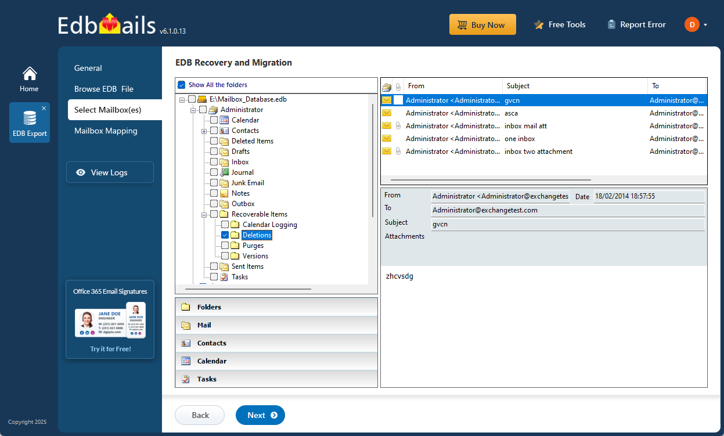This screenshot has height=436, width=724.
Task: Click the Tasks folder icon in tree
Action: pos(224,277)
